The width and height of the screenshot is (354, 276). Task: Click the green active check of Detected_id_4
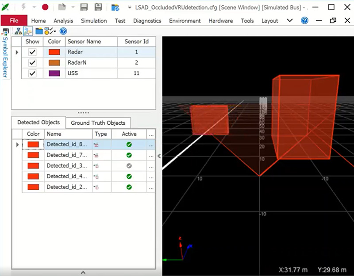point(129,176)
